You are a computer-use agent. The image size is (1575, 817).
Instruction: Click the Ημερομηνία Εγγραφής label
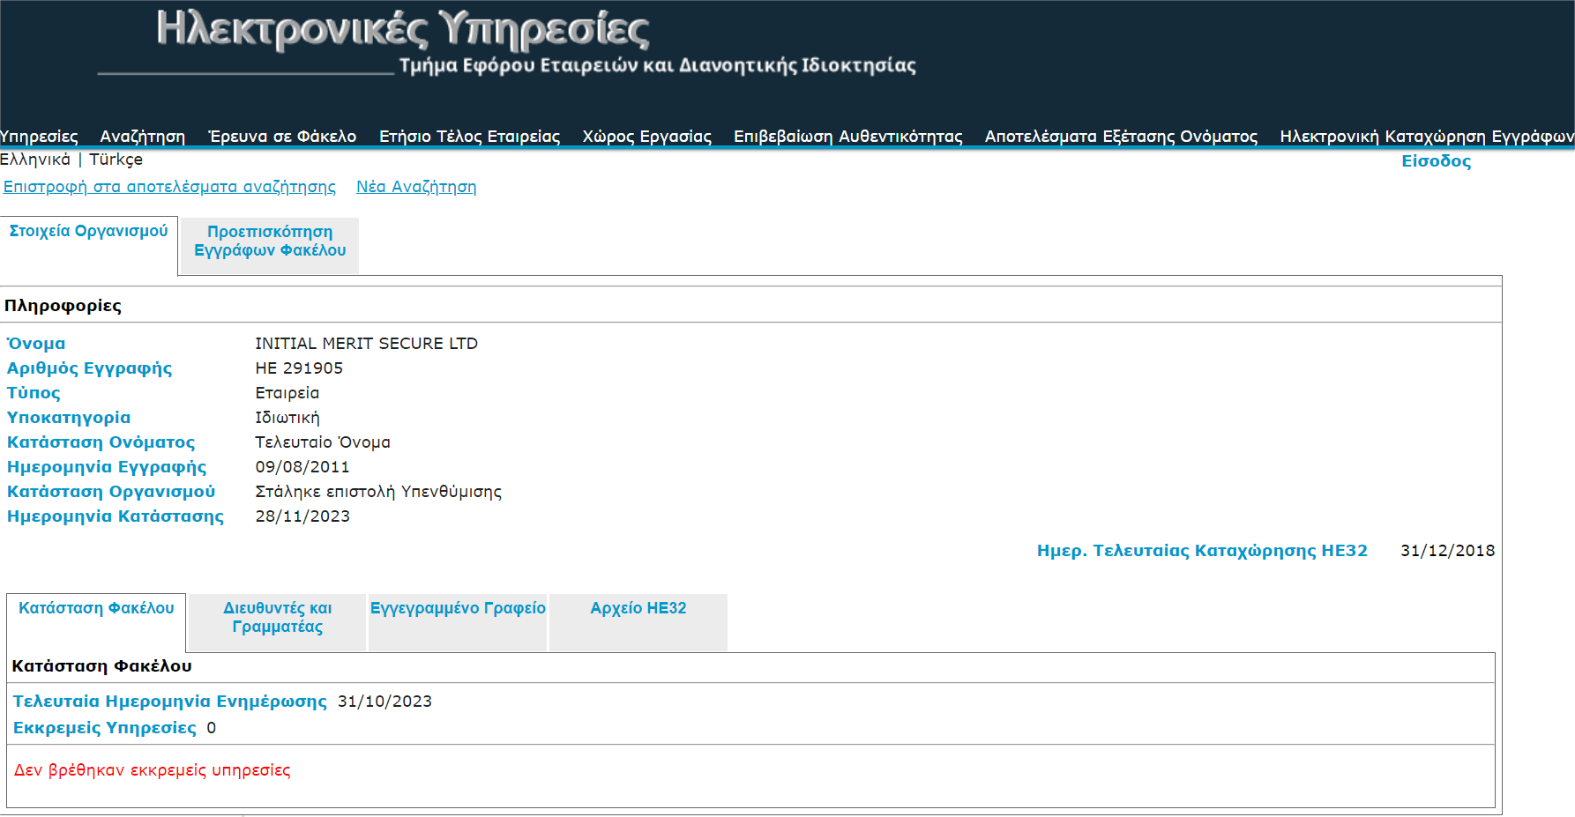tap(107, 467)
